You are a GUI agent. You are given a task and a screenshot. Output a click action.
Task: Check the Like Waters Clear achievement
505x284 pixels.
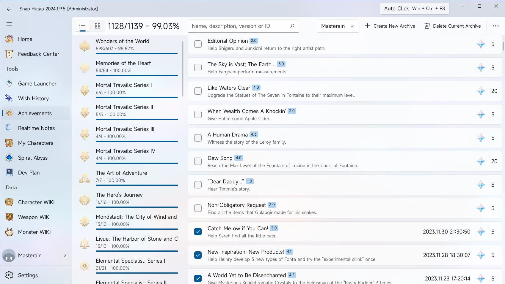tap(198, 91)
